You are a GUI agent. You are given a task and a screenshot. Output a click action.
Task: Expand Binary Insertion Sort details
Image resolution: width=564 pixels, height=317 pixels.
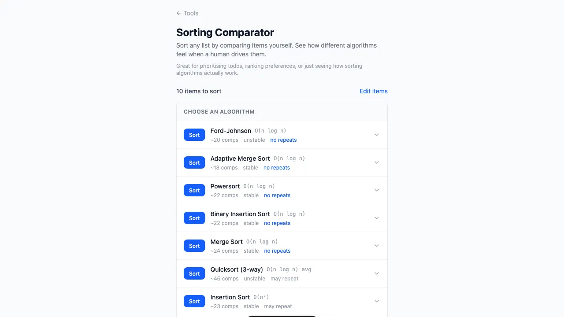(377, 218)
